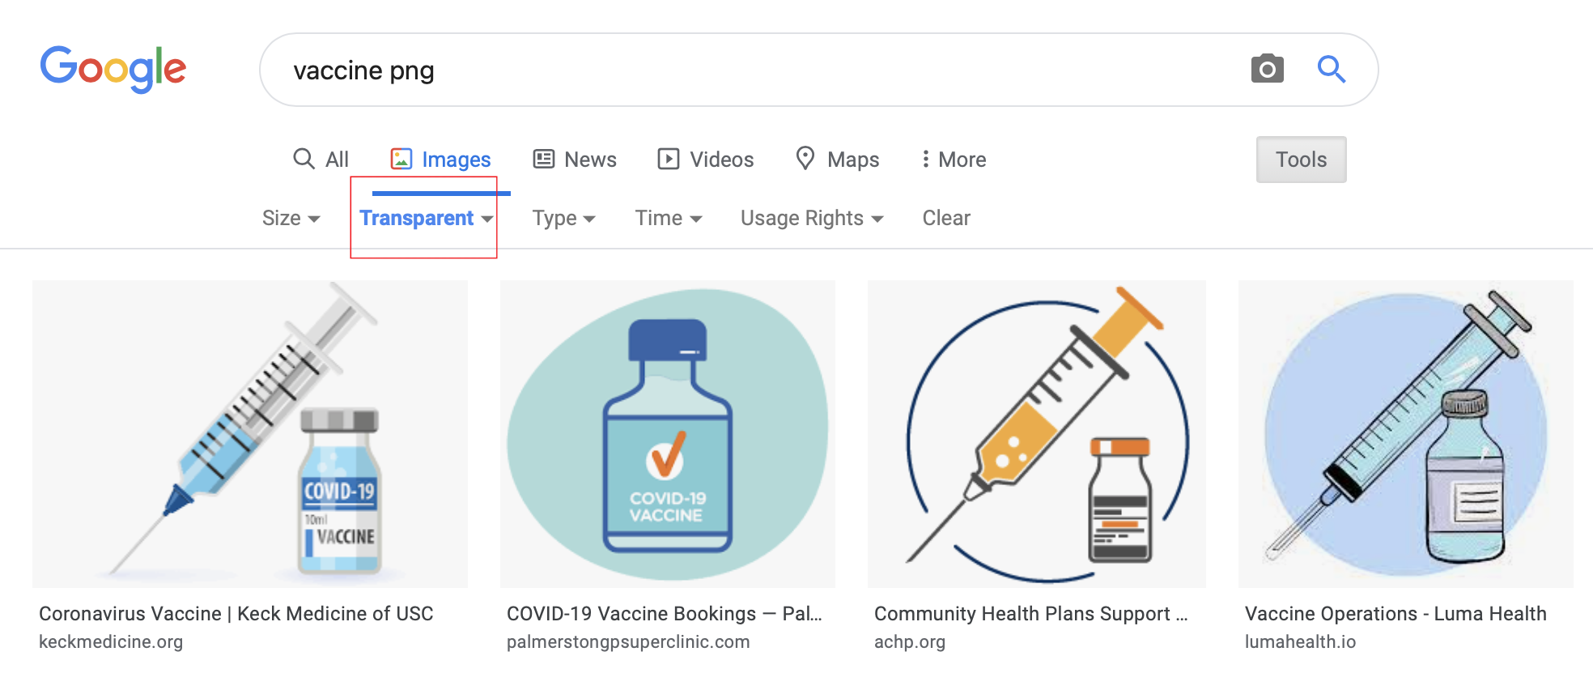The image size is (1593, 673).
Task: Click the Clear filters link
Action: (945, 219)
